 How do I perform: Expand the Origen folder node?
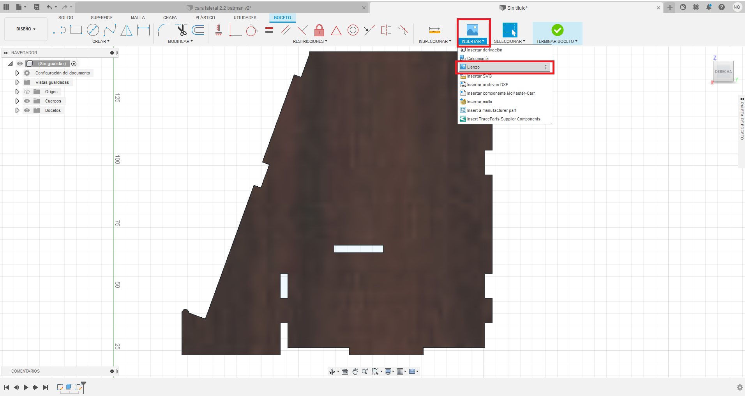tap(17, 92)
